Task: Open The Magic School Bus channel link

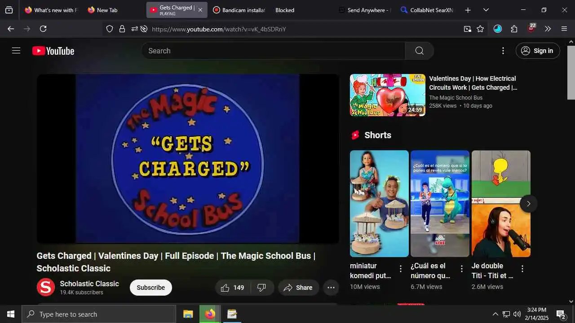Action: point(456,97)
